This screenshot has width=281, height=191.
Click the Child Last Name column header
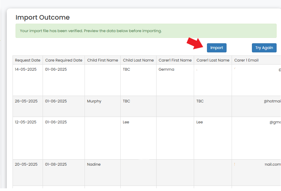click(138, 60)
